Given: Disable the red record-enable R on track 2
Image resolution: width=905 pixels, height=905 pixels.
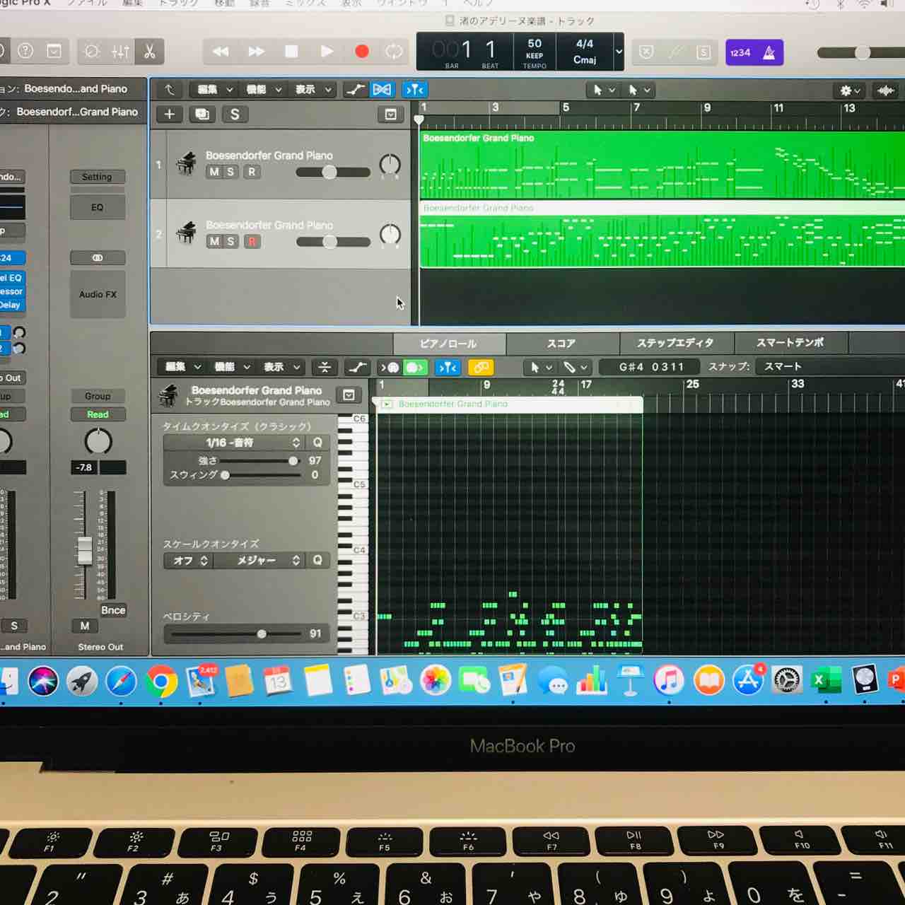Looking at the screenshot, I should click(252, 241).
